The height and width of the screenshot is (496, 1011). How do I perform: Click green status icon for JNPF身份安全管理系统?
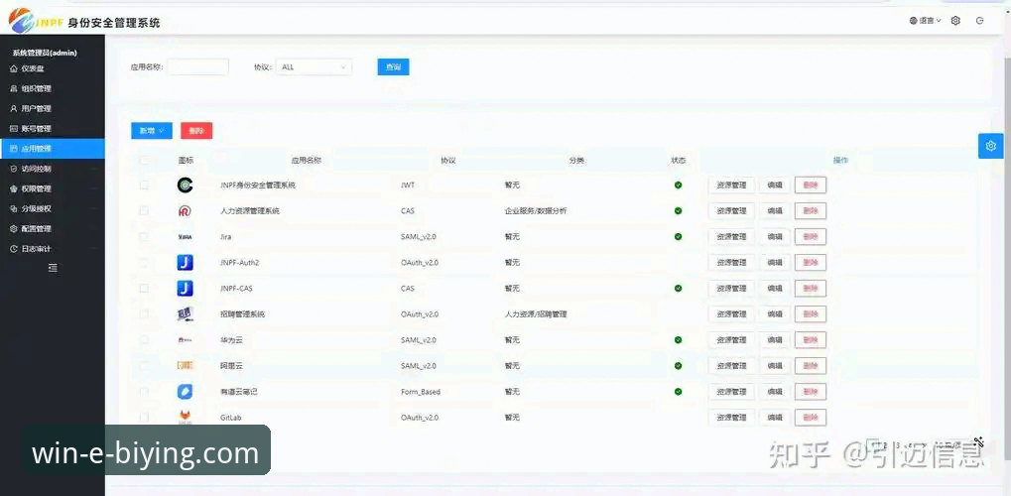679,186
